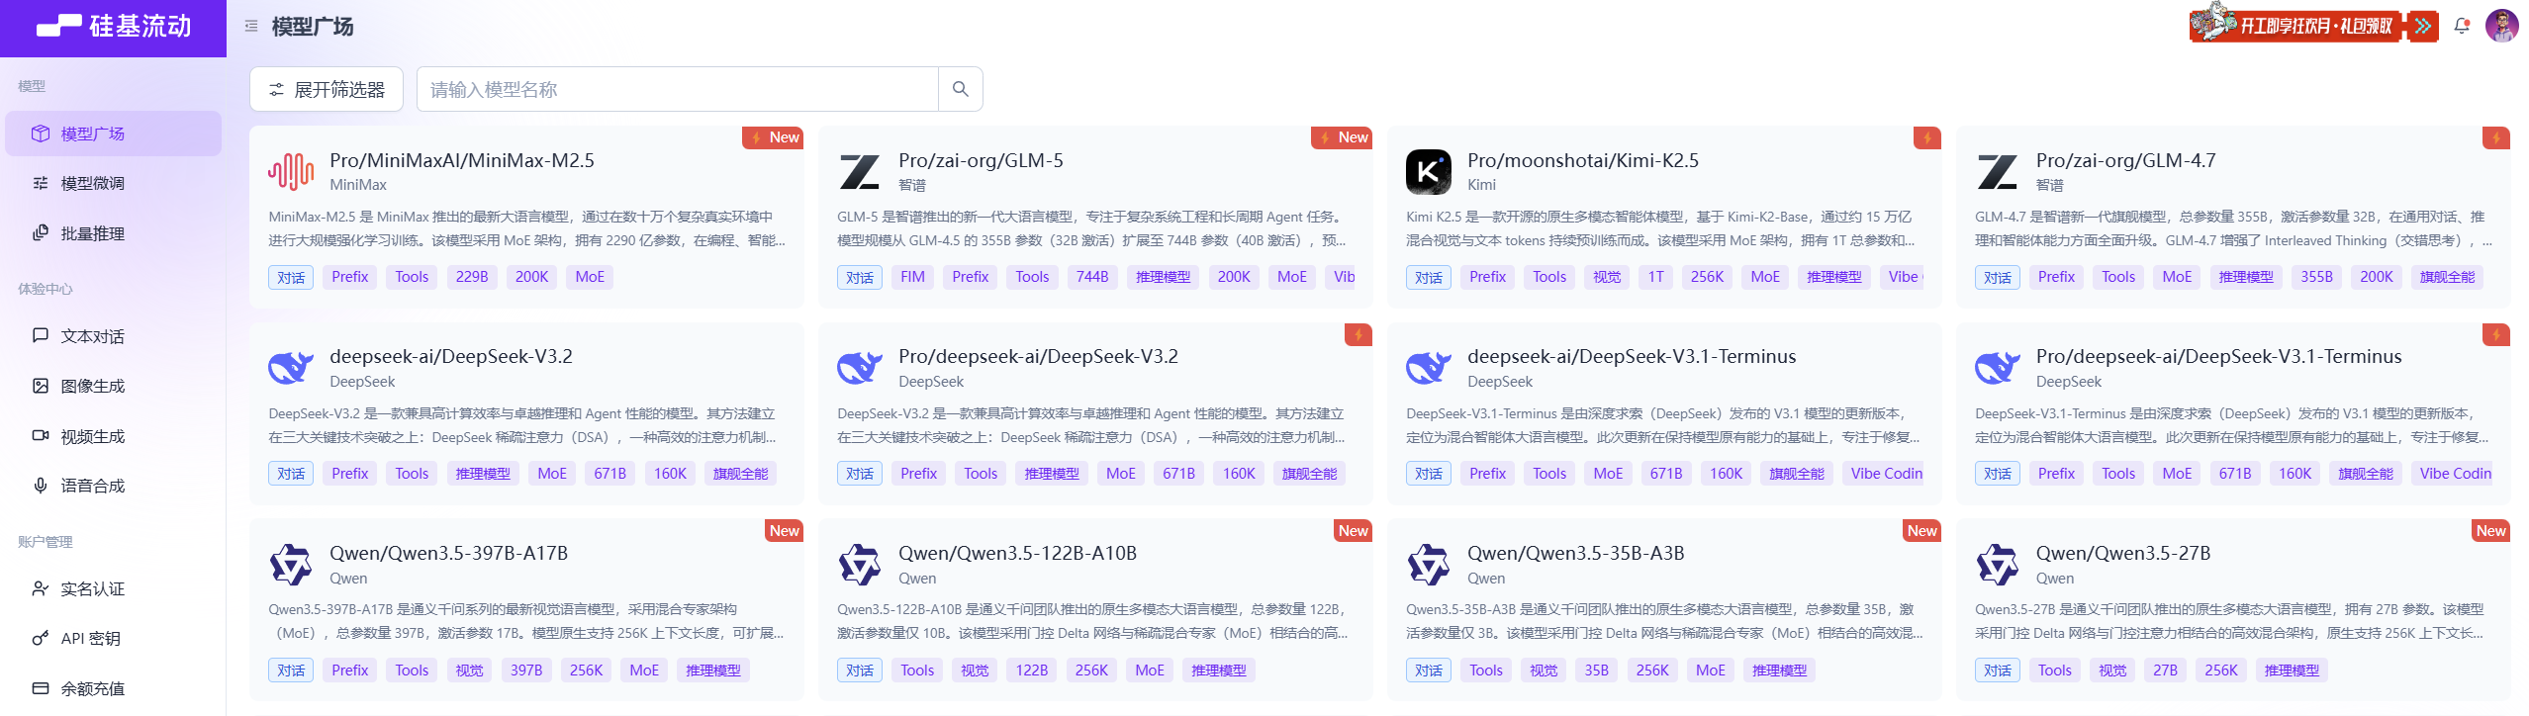Open Qwen/Qwen3.5-122B-A10B model title
The height and width of the screenshot is (716, 2529).
(x=1017, y=553)
